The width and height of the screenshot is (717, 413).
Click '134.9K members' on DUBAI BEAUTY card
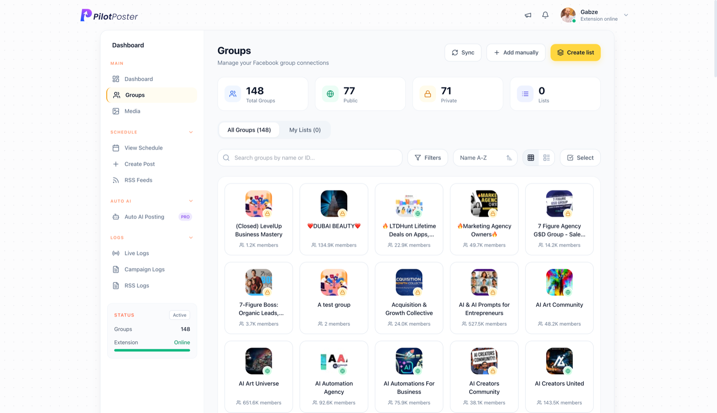click(x=337, y=245)
